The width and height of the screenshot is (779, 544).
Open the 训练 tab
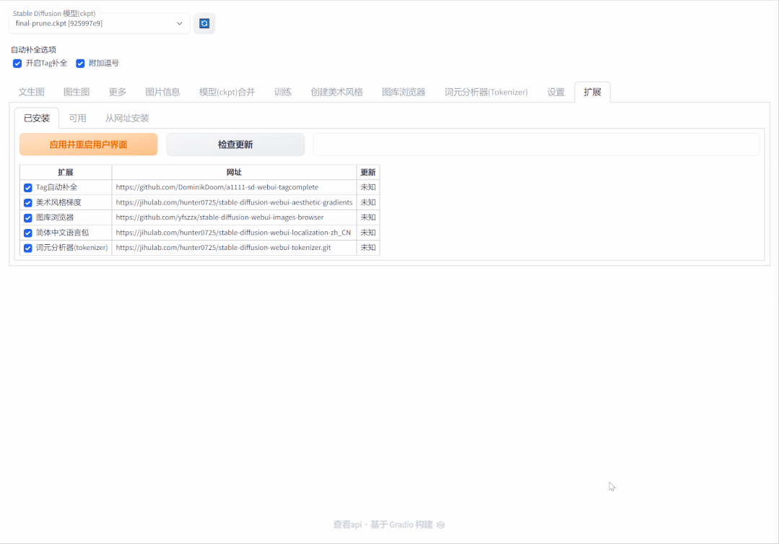pyautogui.click(x=282, y=92)
